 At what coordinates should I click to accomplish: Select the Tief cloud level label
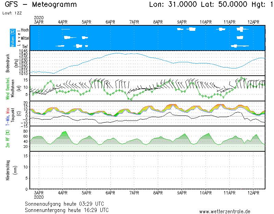pos(25,46)
